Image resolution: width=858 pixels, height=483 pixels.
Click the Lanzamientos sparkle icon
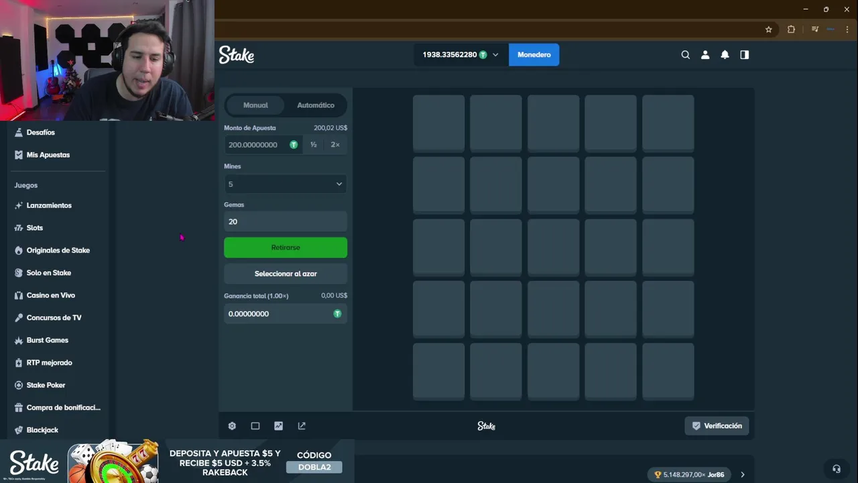click(19, 206)
